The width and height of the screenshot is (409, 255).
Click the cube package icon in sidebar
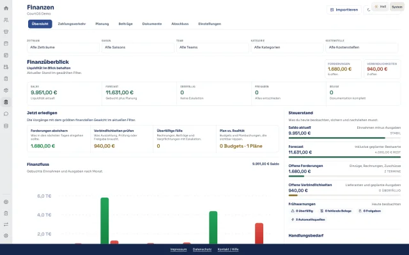point(6,91)
